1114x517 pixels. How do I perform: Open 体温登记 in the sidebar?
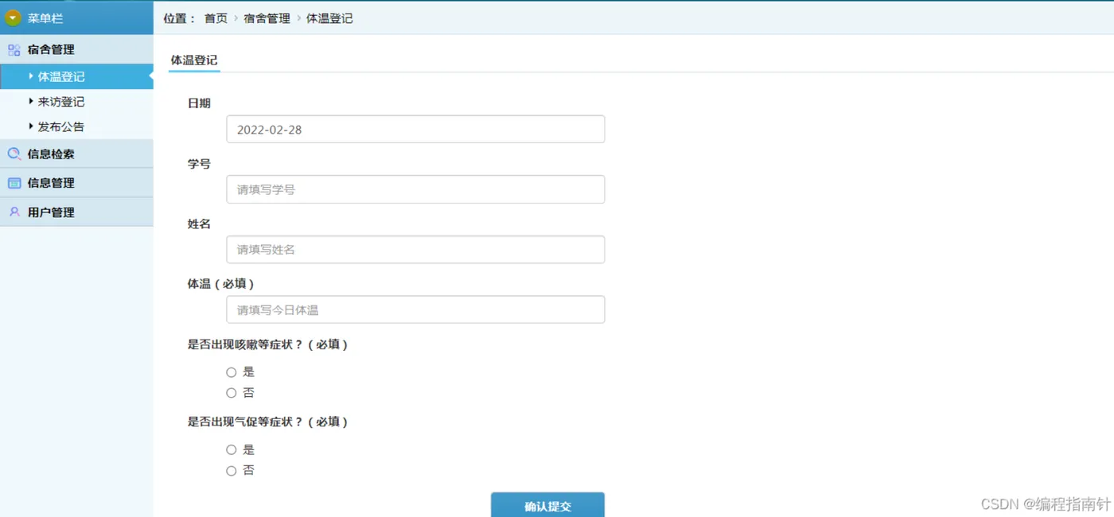click(76, 77)
